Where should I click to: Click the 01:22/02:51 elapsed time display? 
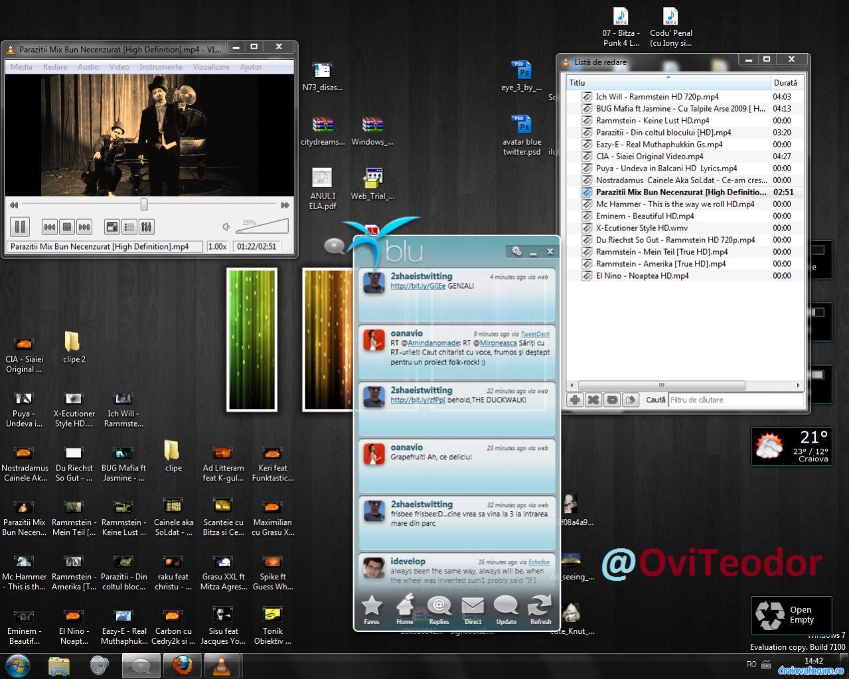click(256, 246)
